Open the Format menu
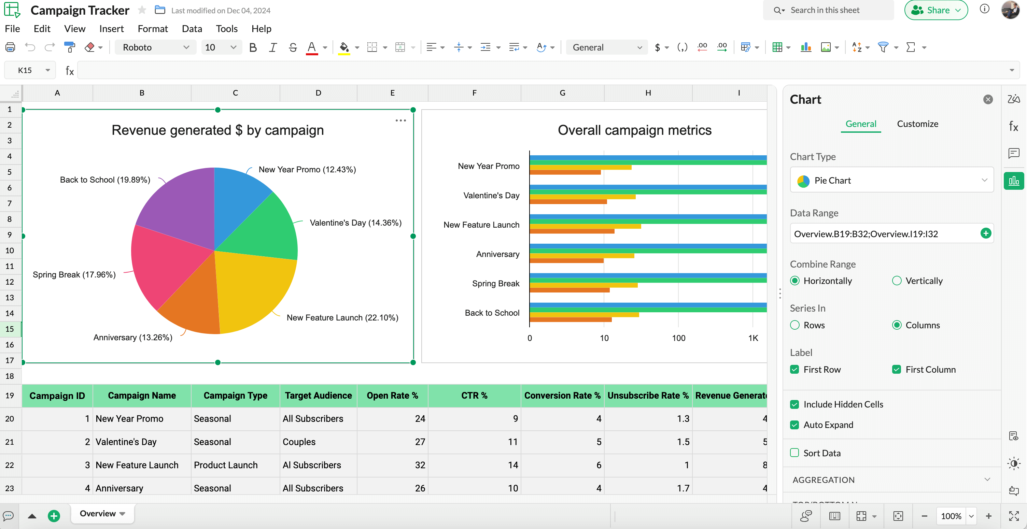The image size is (1027, 529). pos(151,28)
